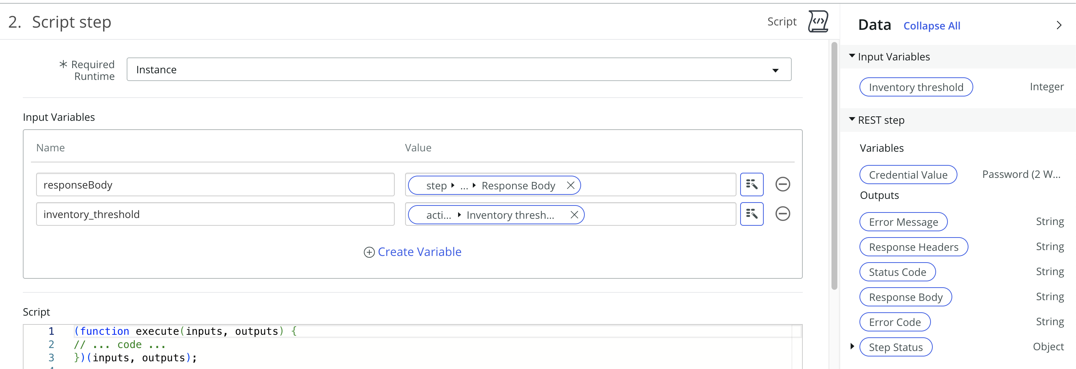Click the 'Variables' label under REST step
Screen dimensions: 1076x369
[x=881, y=148]
